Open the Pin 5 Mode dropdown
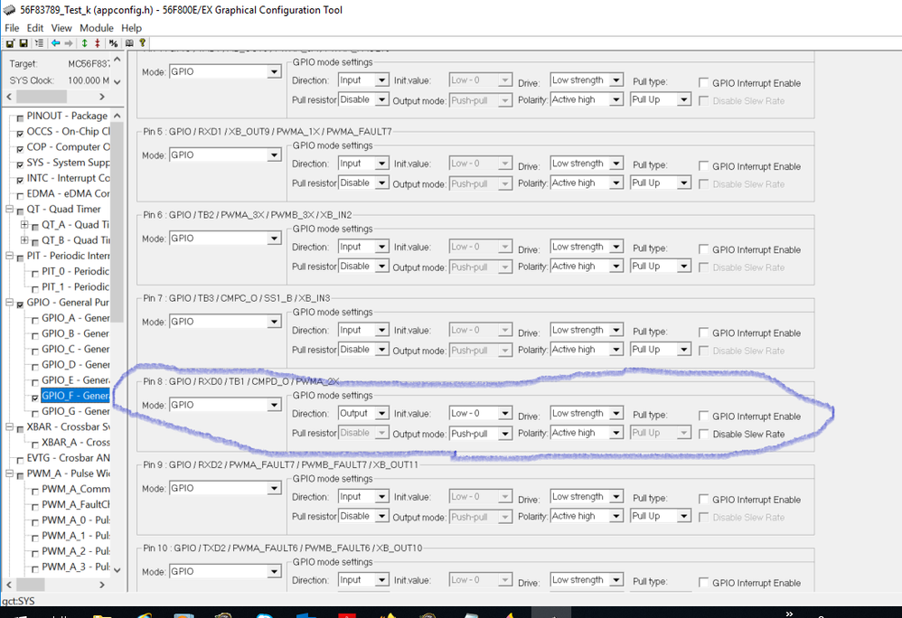The image size is (902, 618). coord(274,155)
